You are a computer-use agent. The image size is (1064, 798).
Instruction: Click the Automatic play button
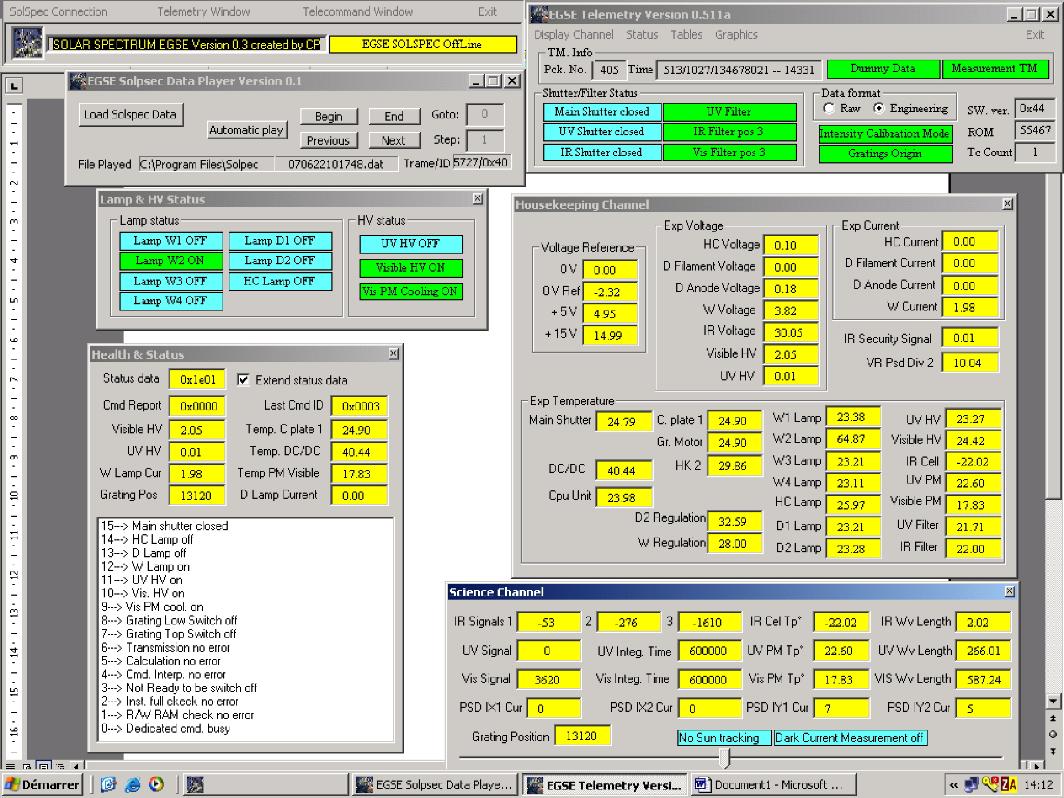click(x=246, y=130)
